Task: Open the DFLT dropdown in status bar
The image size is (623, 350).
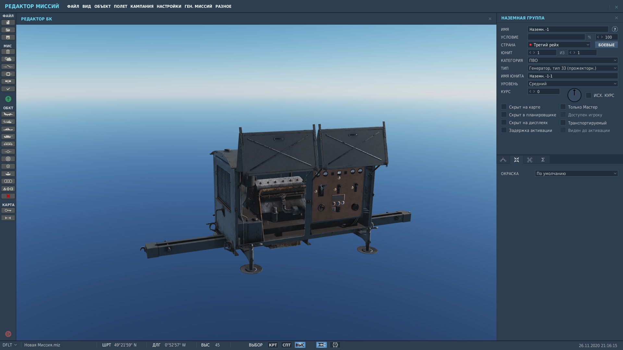Action: 10,345
